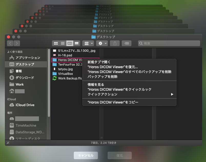The image size is (206, 162).
Task: Choose 情報を見る from context menu
Action: [129, 85]
